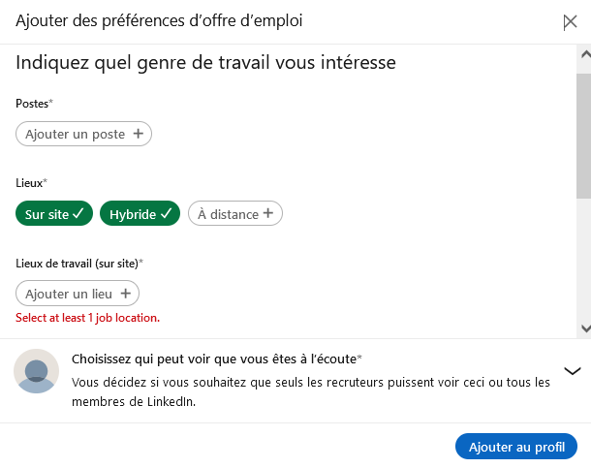This screenshot has height=468, width=591.
Task: Expand the visibility section chevron
Action: point(572,370)
